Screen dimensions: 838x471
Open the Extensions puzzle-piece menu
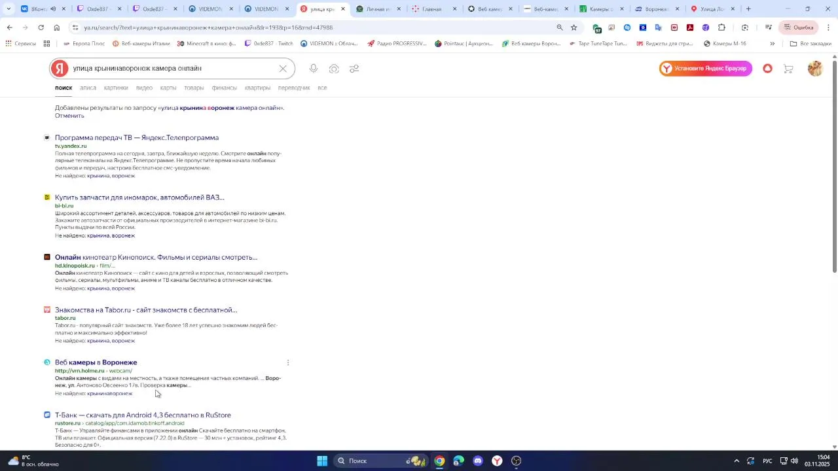pyautogui.click(x=721, y=27)
